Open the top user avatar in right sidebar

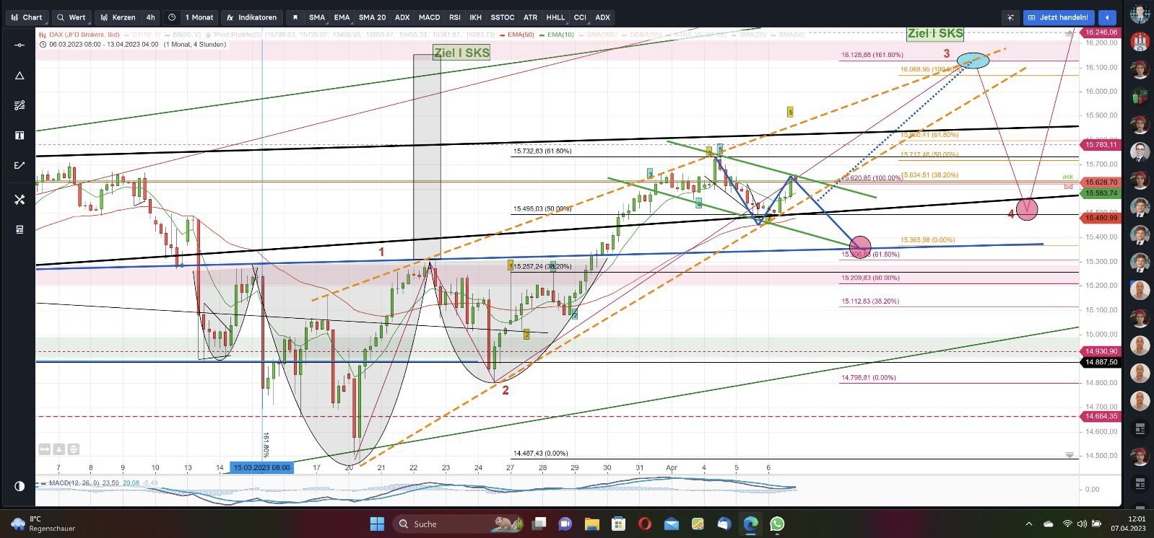coord(1140,14)
